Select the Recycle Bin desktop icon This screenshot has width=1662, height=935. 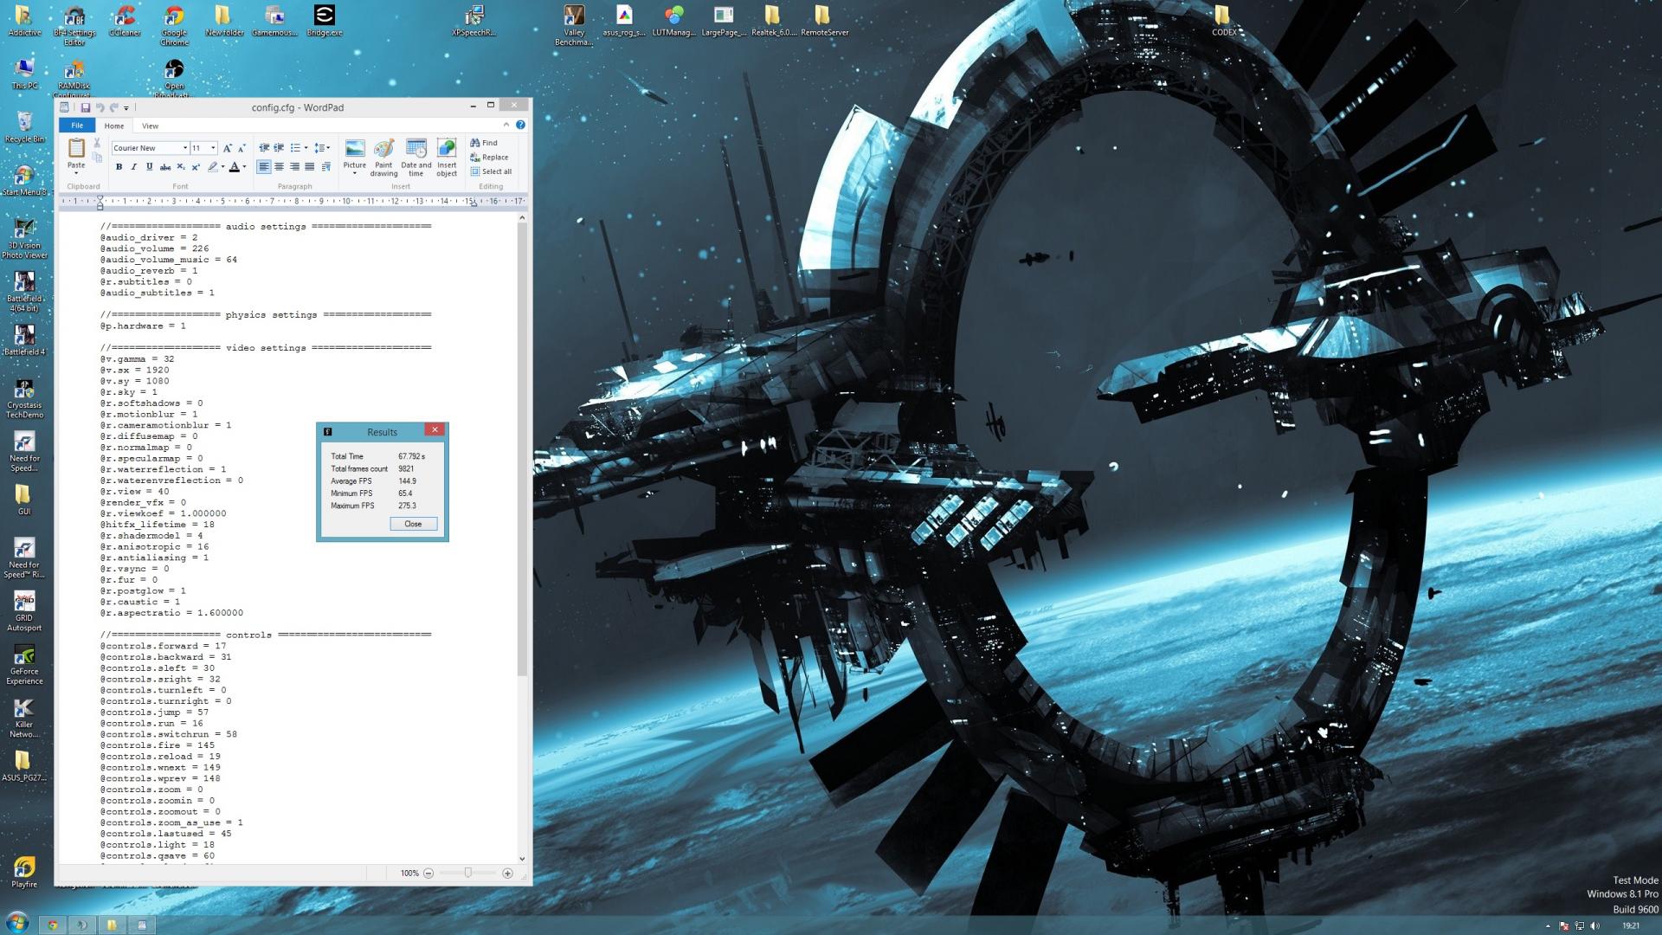(x=24, y=127)
